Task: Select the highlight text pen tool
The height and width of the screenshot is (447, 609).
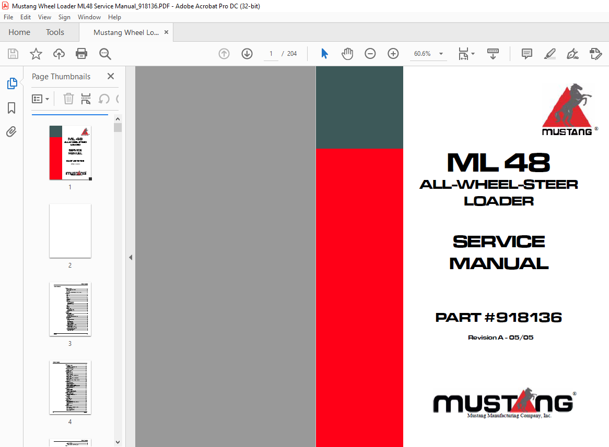Action: click(549, 54)
